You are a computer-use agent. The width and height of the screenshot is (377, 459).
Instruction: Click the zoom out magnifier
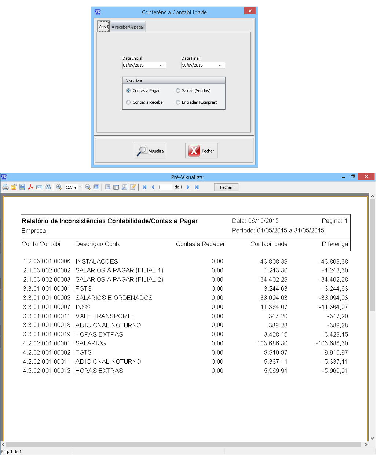88,187
